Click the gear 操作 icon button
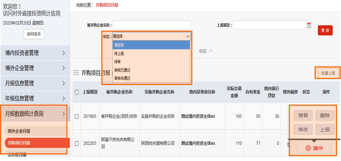This screenshot has height=161, width=341. coord(314,148)
